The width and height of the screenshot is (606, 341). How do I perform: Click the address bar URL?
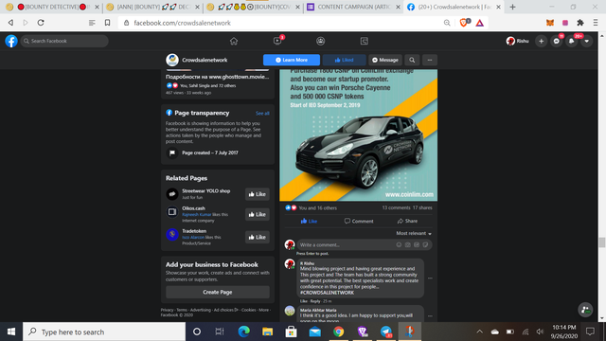point(182,23)
